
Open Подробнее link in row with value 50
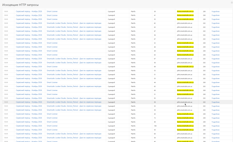[215, 130]
